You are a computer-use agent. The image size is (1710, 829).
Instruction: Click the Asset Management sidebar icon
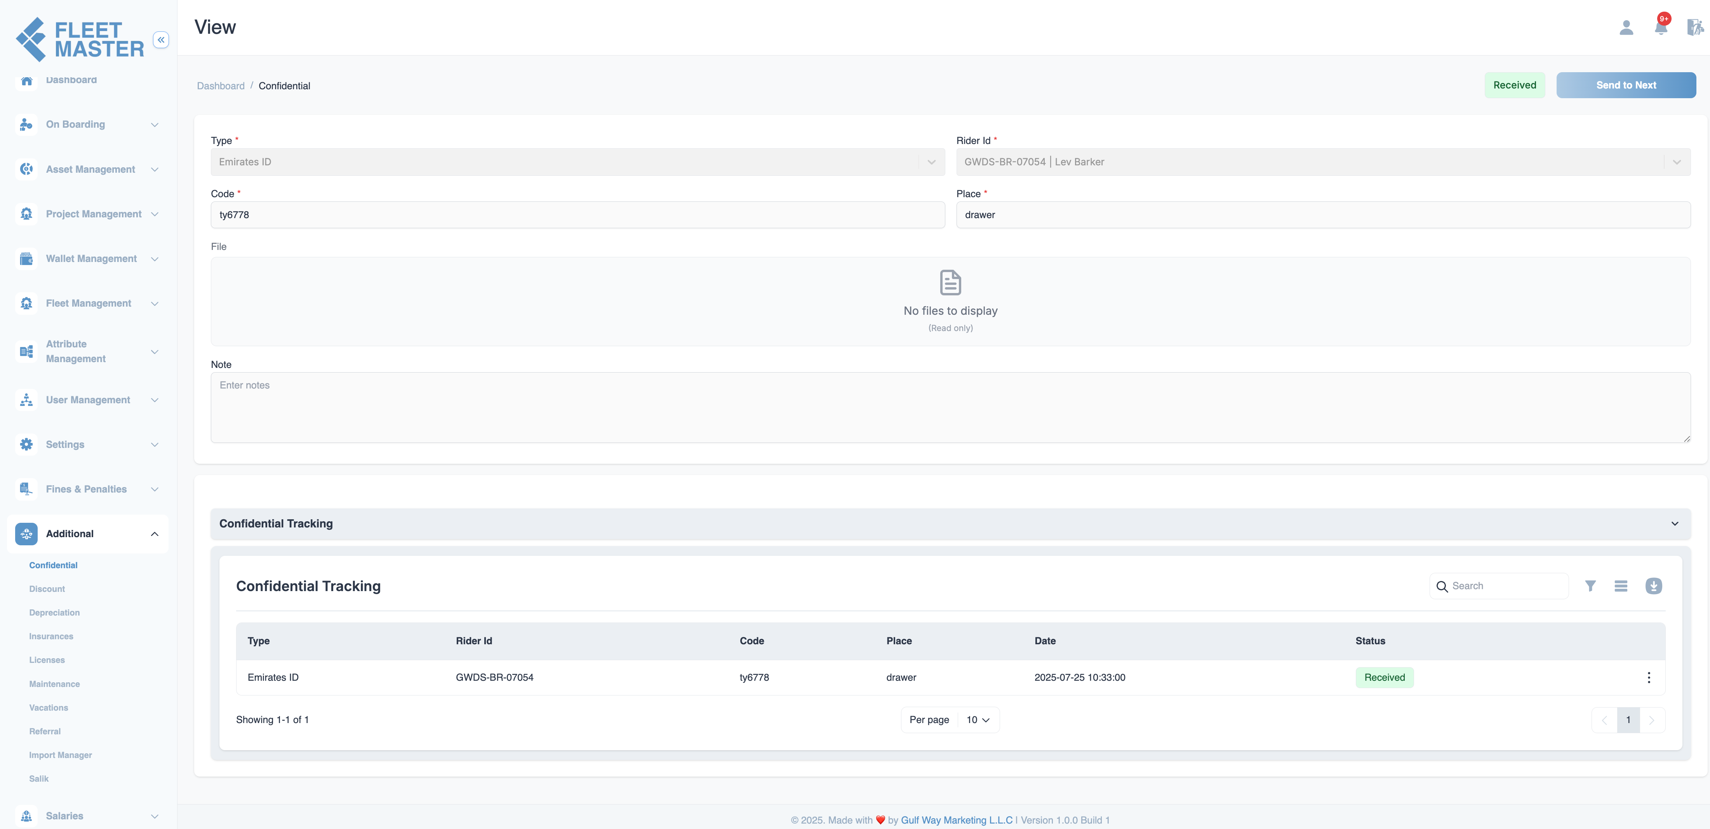tap(26, 169)
